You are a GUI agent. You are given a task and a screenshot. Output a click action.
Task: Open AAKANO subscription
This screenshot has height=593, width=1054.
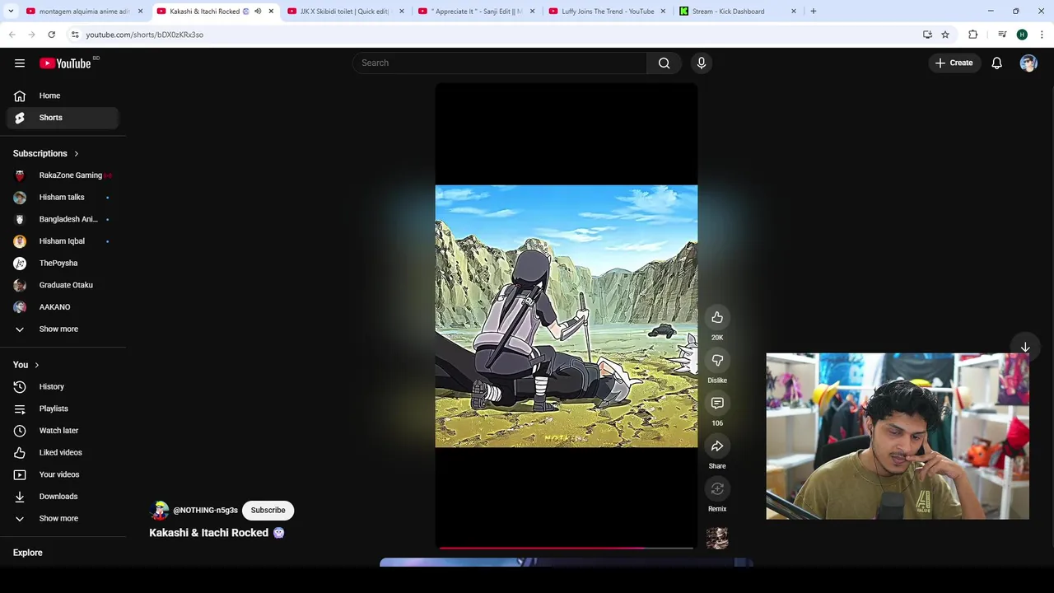63,306
